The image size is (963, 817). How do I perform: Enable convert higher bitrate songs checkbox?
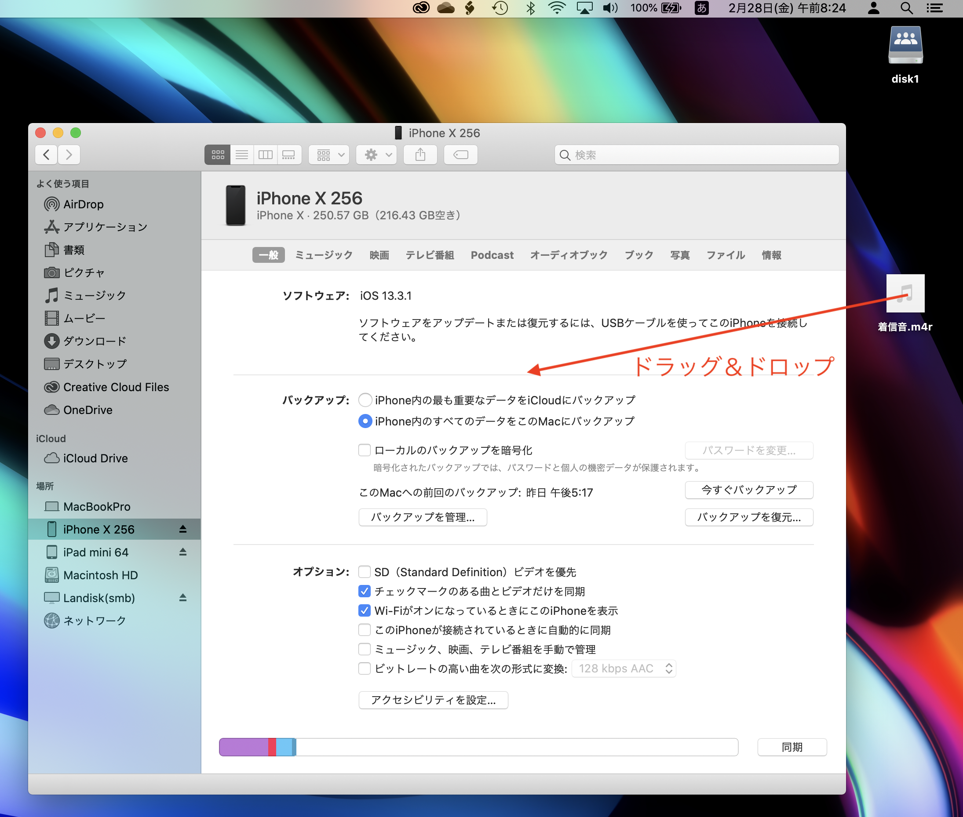pyautogui.click(x=365, y=668)
